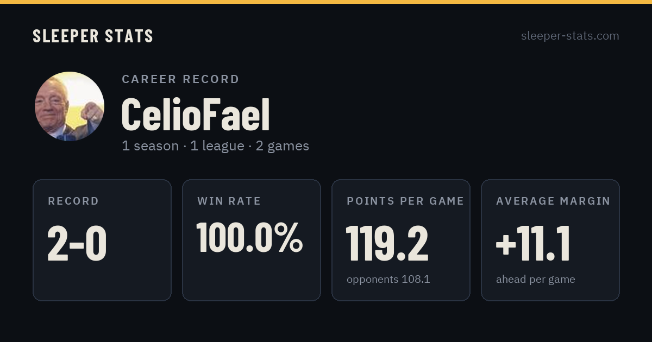
Task: Open the sleeper-stats.com link
Action: coord(570,36)
